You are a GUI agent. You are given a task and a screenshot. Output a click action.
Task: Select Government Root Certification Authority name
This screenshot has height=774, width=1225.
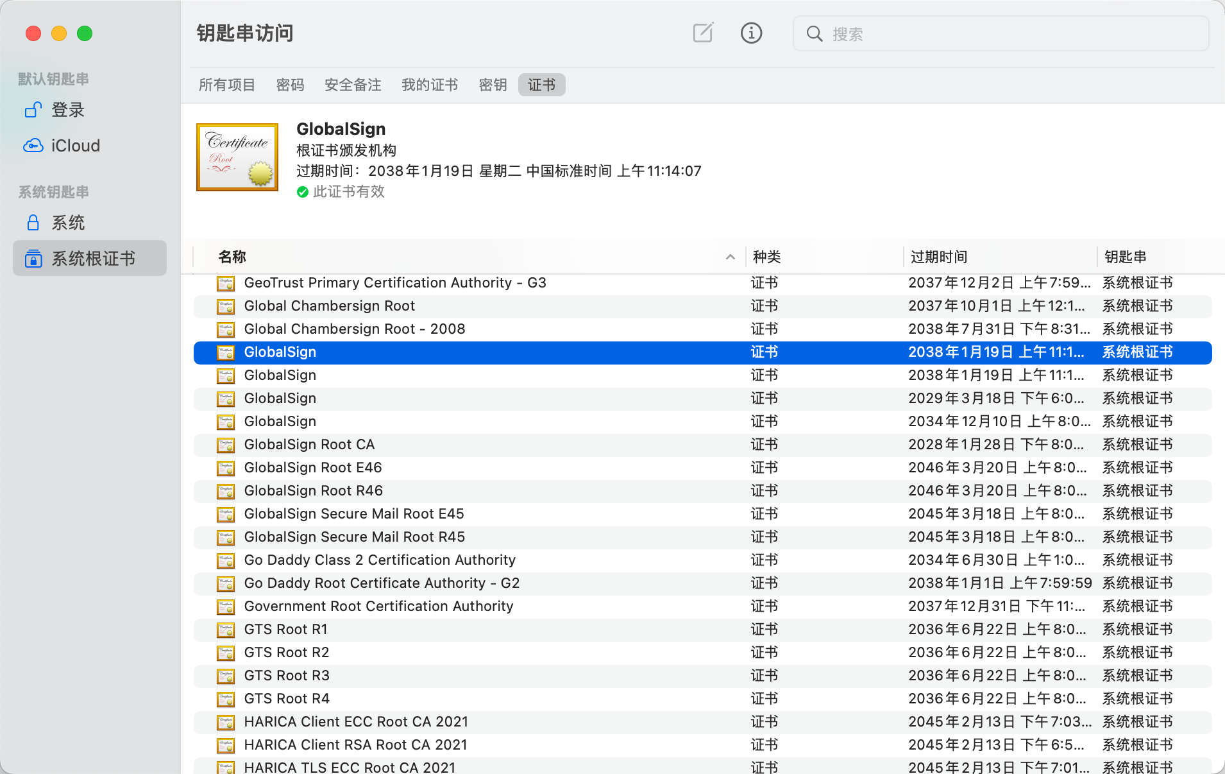click(378, 606)
